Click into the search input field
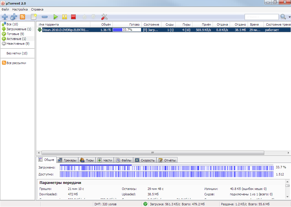The height and width of the screenshot is (207, 291). click(261, 17)
